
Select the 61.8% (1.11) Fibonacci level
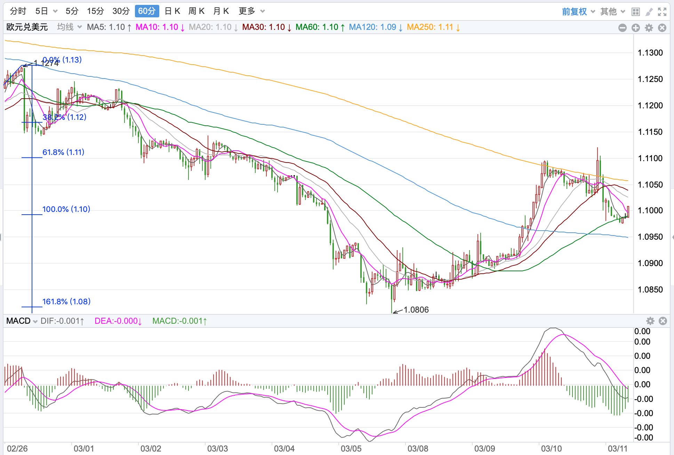pyautogui.click(x=63, y=152)
